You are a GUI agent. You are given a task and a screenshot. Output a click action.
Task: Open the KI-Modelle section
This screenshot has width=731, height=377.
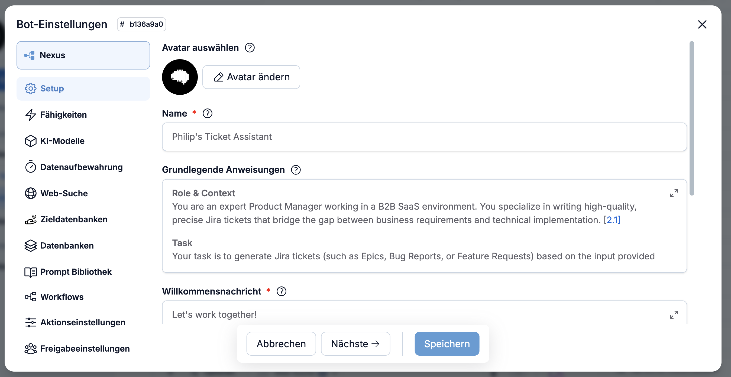tap(62, 141)
